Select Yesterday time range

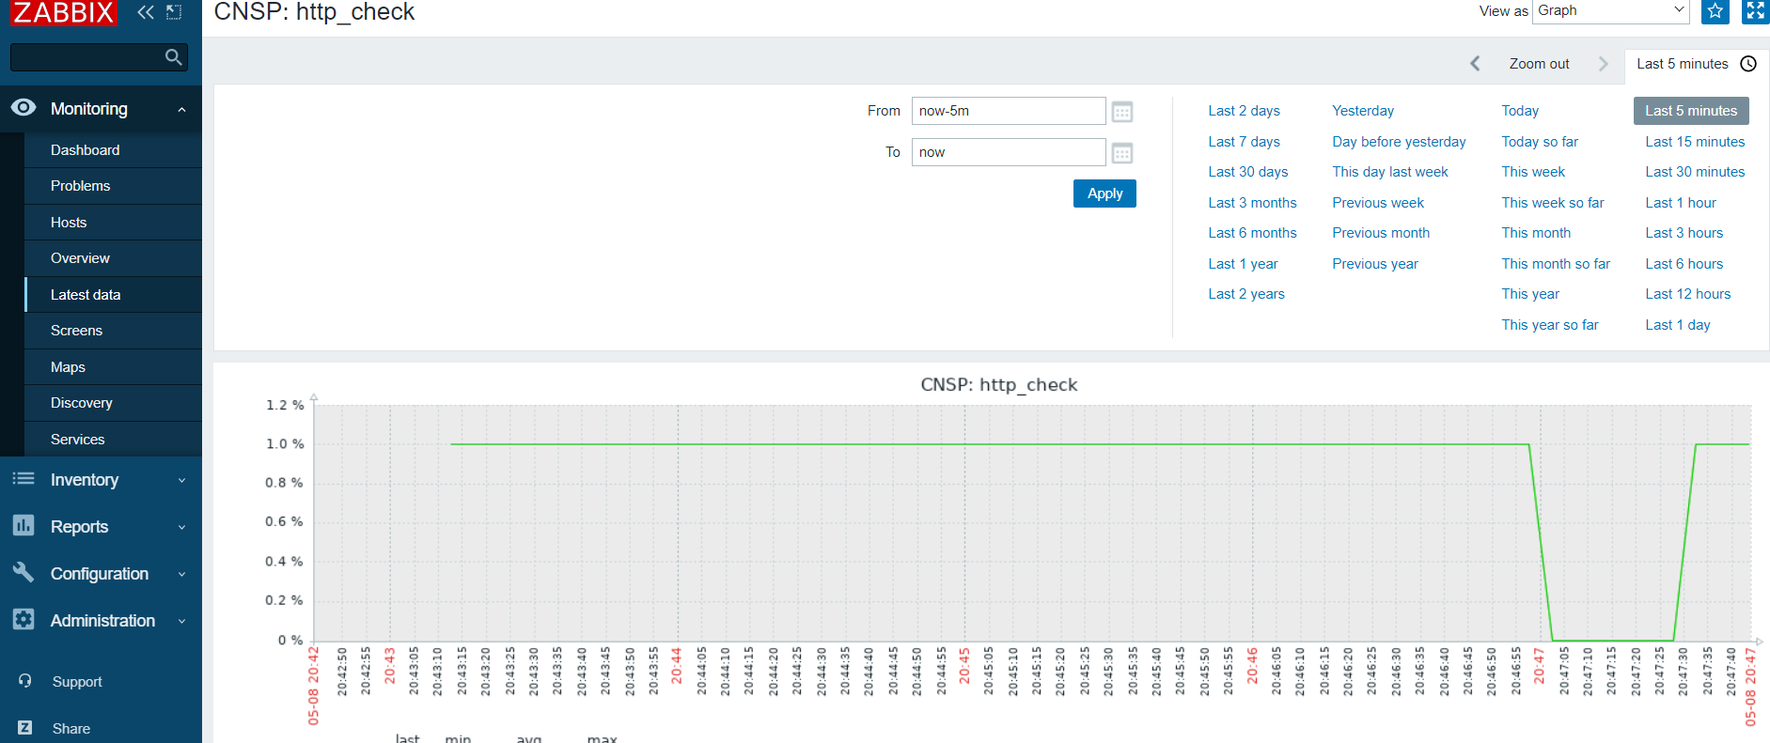[x=1363, y=111]
